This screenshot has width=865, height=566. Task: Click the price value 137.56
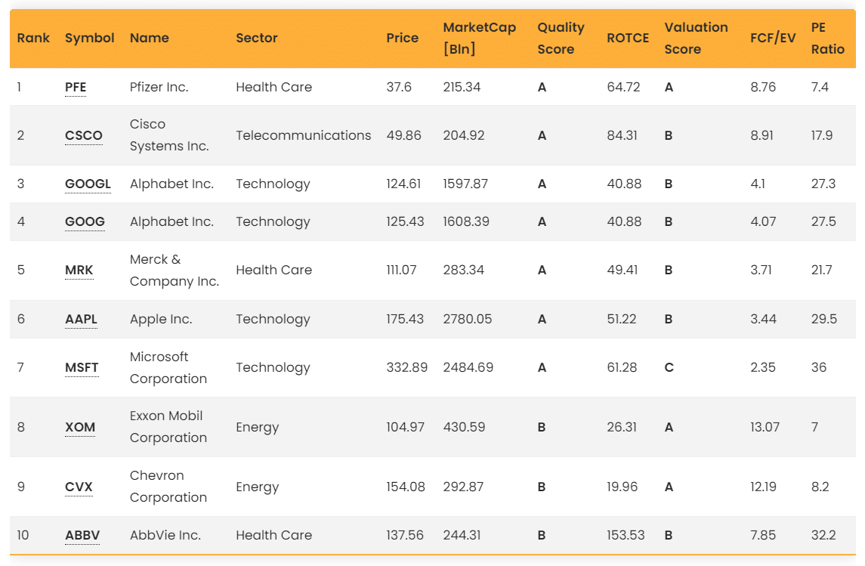(x=405, y=536)
